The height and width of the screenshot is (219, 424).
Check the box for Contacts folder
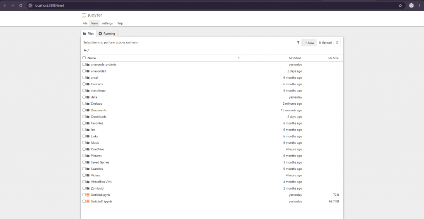[x=84, y=84]
